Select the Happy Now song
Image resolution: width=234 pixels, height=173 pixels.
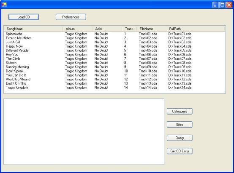tap(14, 46)
